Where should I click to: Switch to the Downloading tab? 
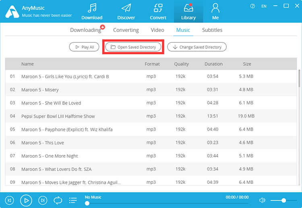85,30
